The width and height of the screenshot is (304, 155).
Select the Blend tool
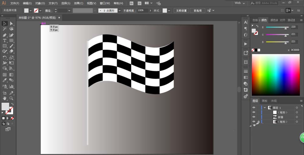(x=12, y=80)
